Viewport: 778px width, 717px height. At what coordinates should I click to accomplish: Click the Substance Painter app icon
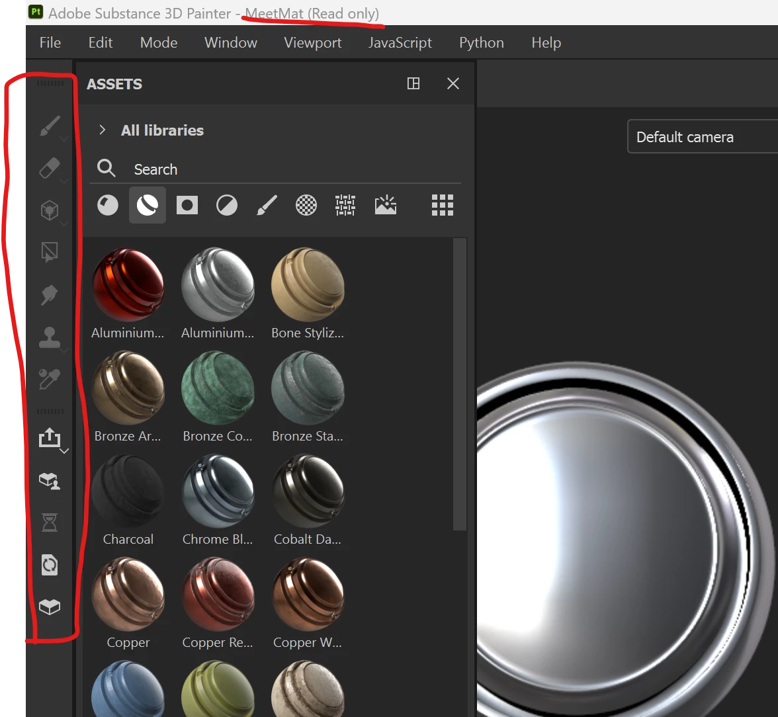pyautogui.click(x=36, y=12)
